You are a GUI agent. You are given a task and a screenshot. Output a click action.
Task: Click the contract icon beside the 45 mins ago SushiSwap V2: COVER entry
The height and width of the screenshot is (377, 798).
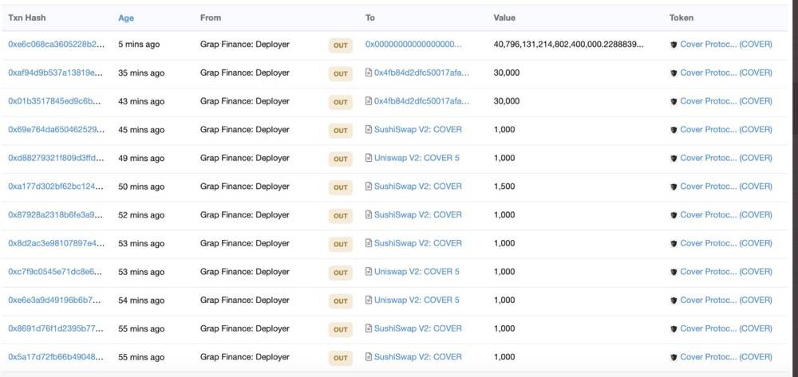pos(369,130)
